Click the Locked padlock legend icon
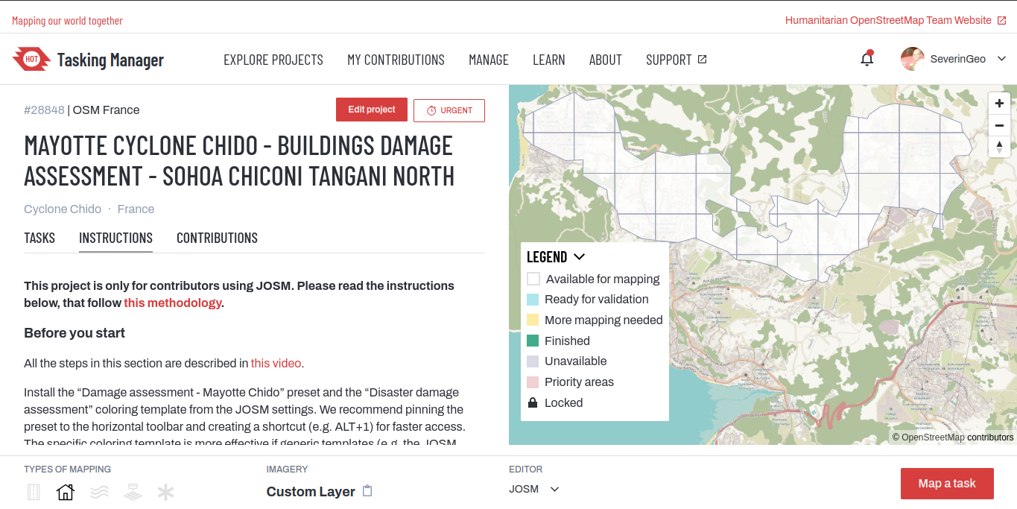Viewport: 1017px width, 509px height. click(533, 403)
